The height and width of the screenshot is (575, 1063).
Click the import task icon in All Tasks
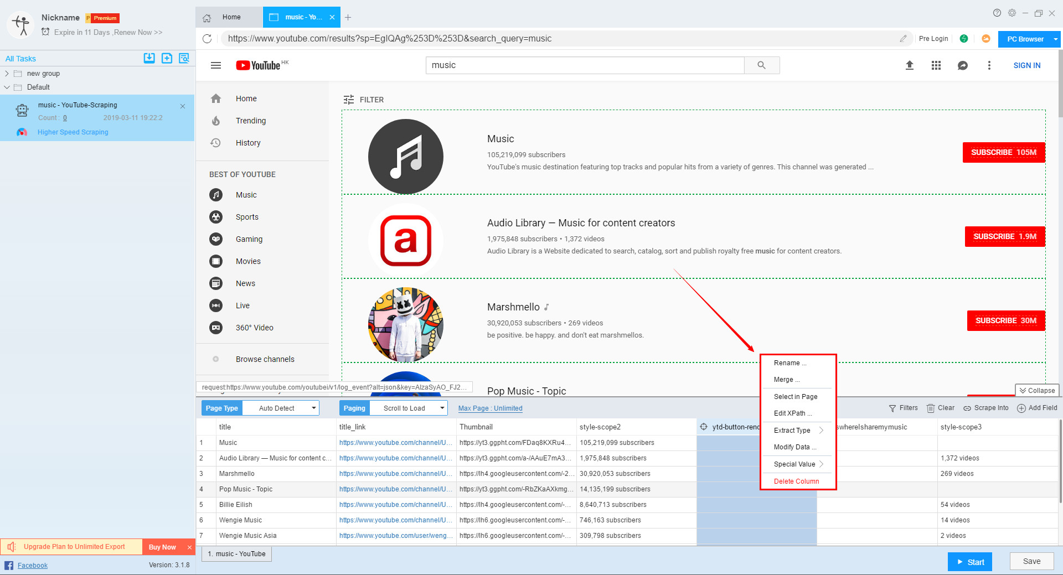pos(149,58)
